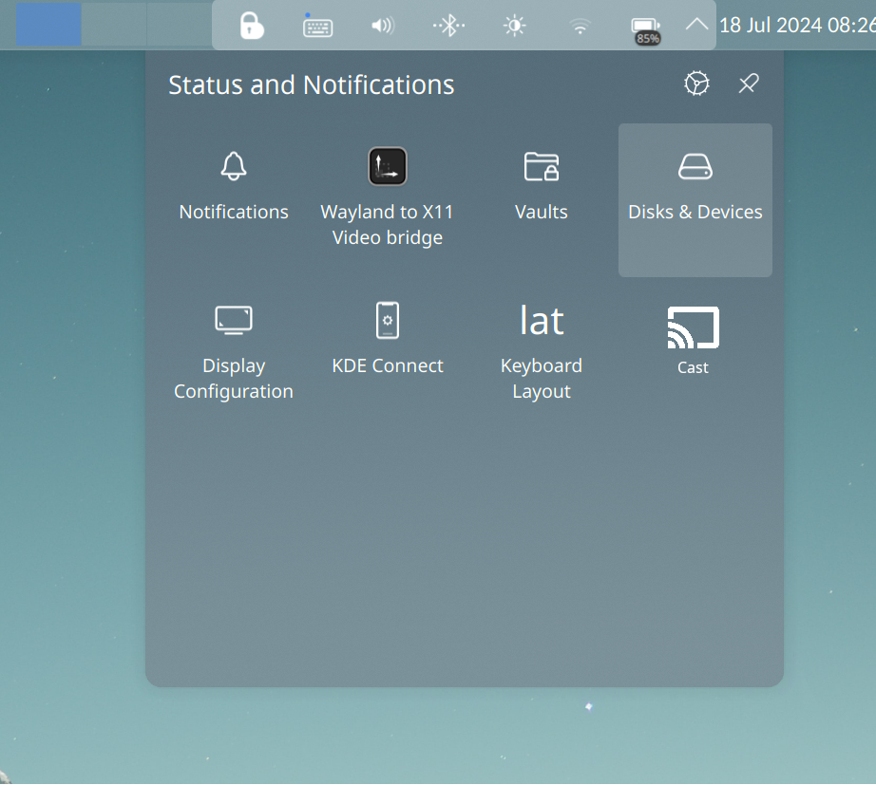The height and width of the screenshot is (785, 876).
Task: Switch to the second virtual desktop in pager
Action: coord(114,24)
